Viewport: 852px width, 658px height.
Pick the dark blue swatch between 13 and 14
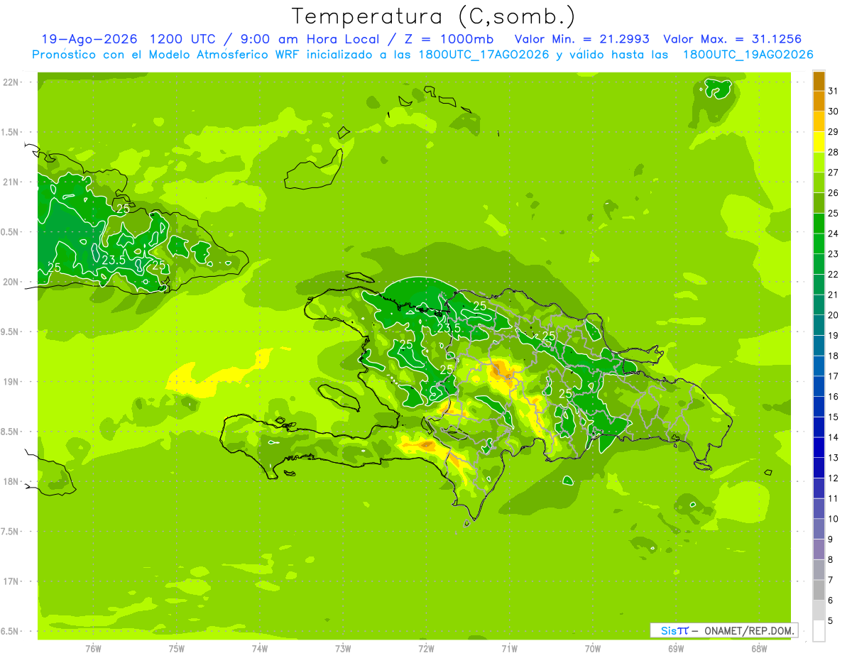tap(819, 448)
